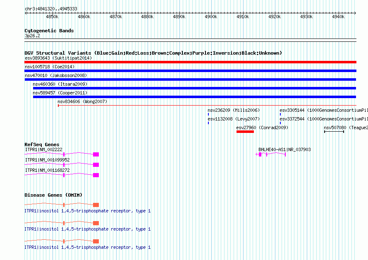Click the nsv460360 (Itsara2009) label
This screenshot has height=260, width=368.
pyautogui.click(x=60, y=84)
